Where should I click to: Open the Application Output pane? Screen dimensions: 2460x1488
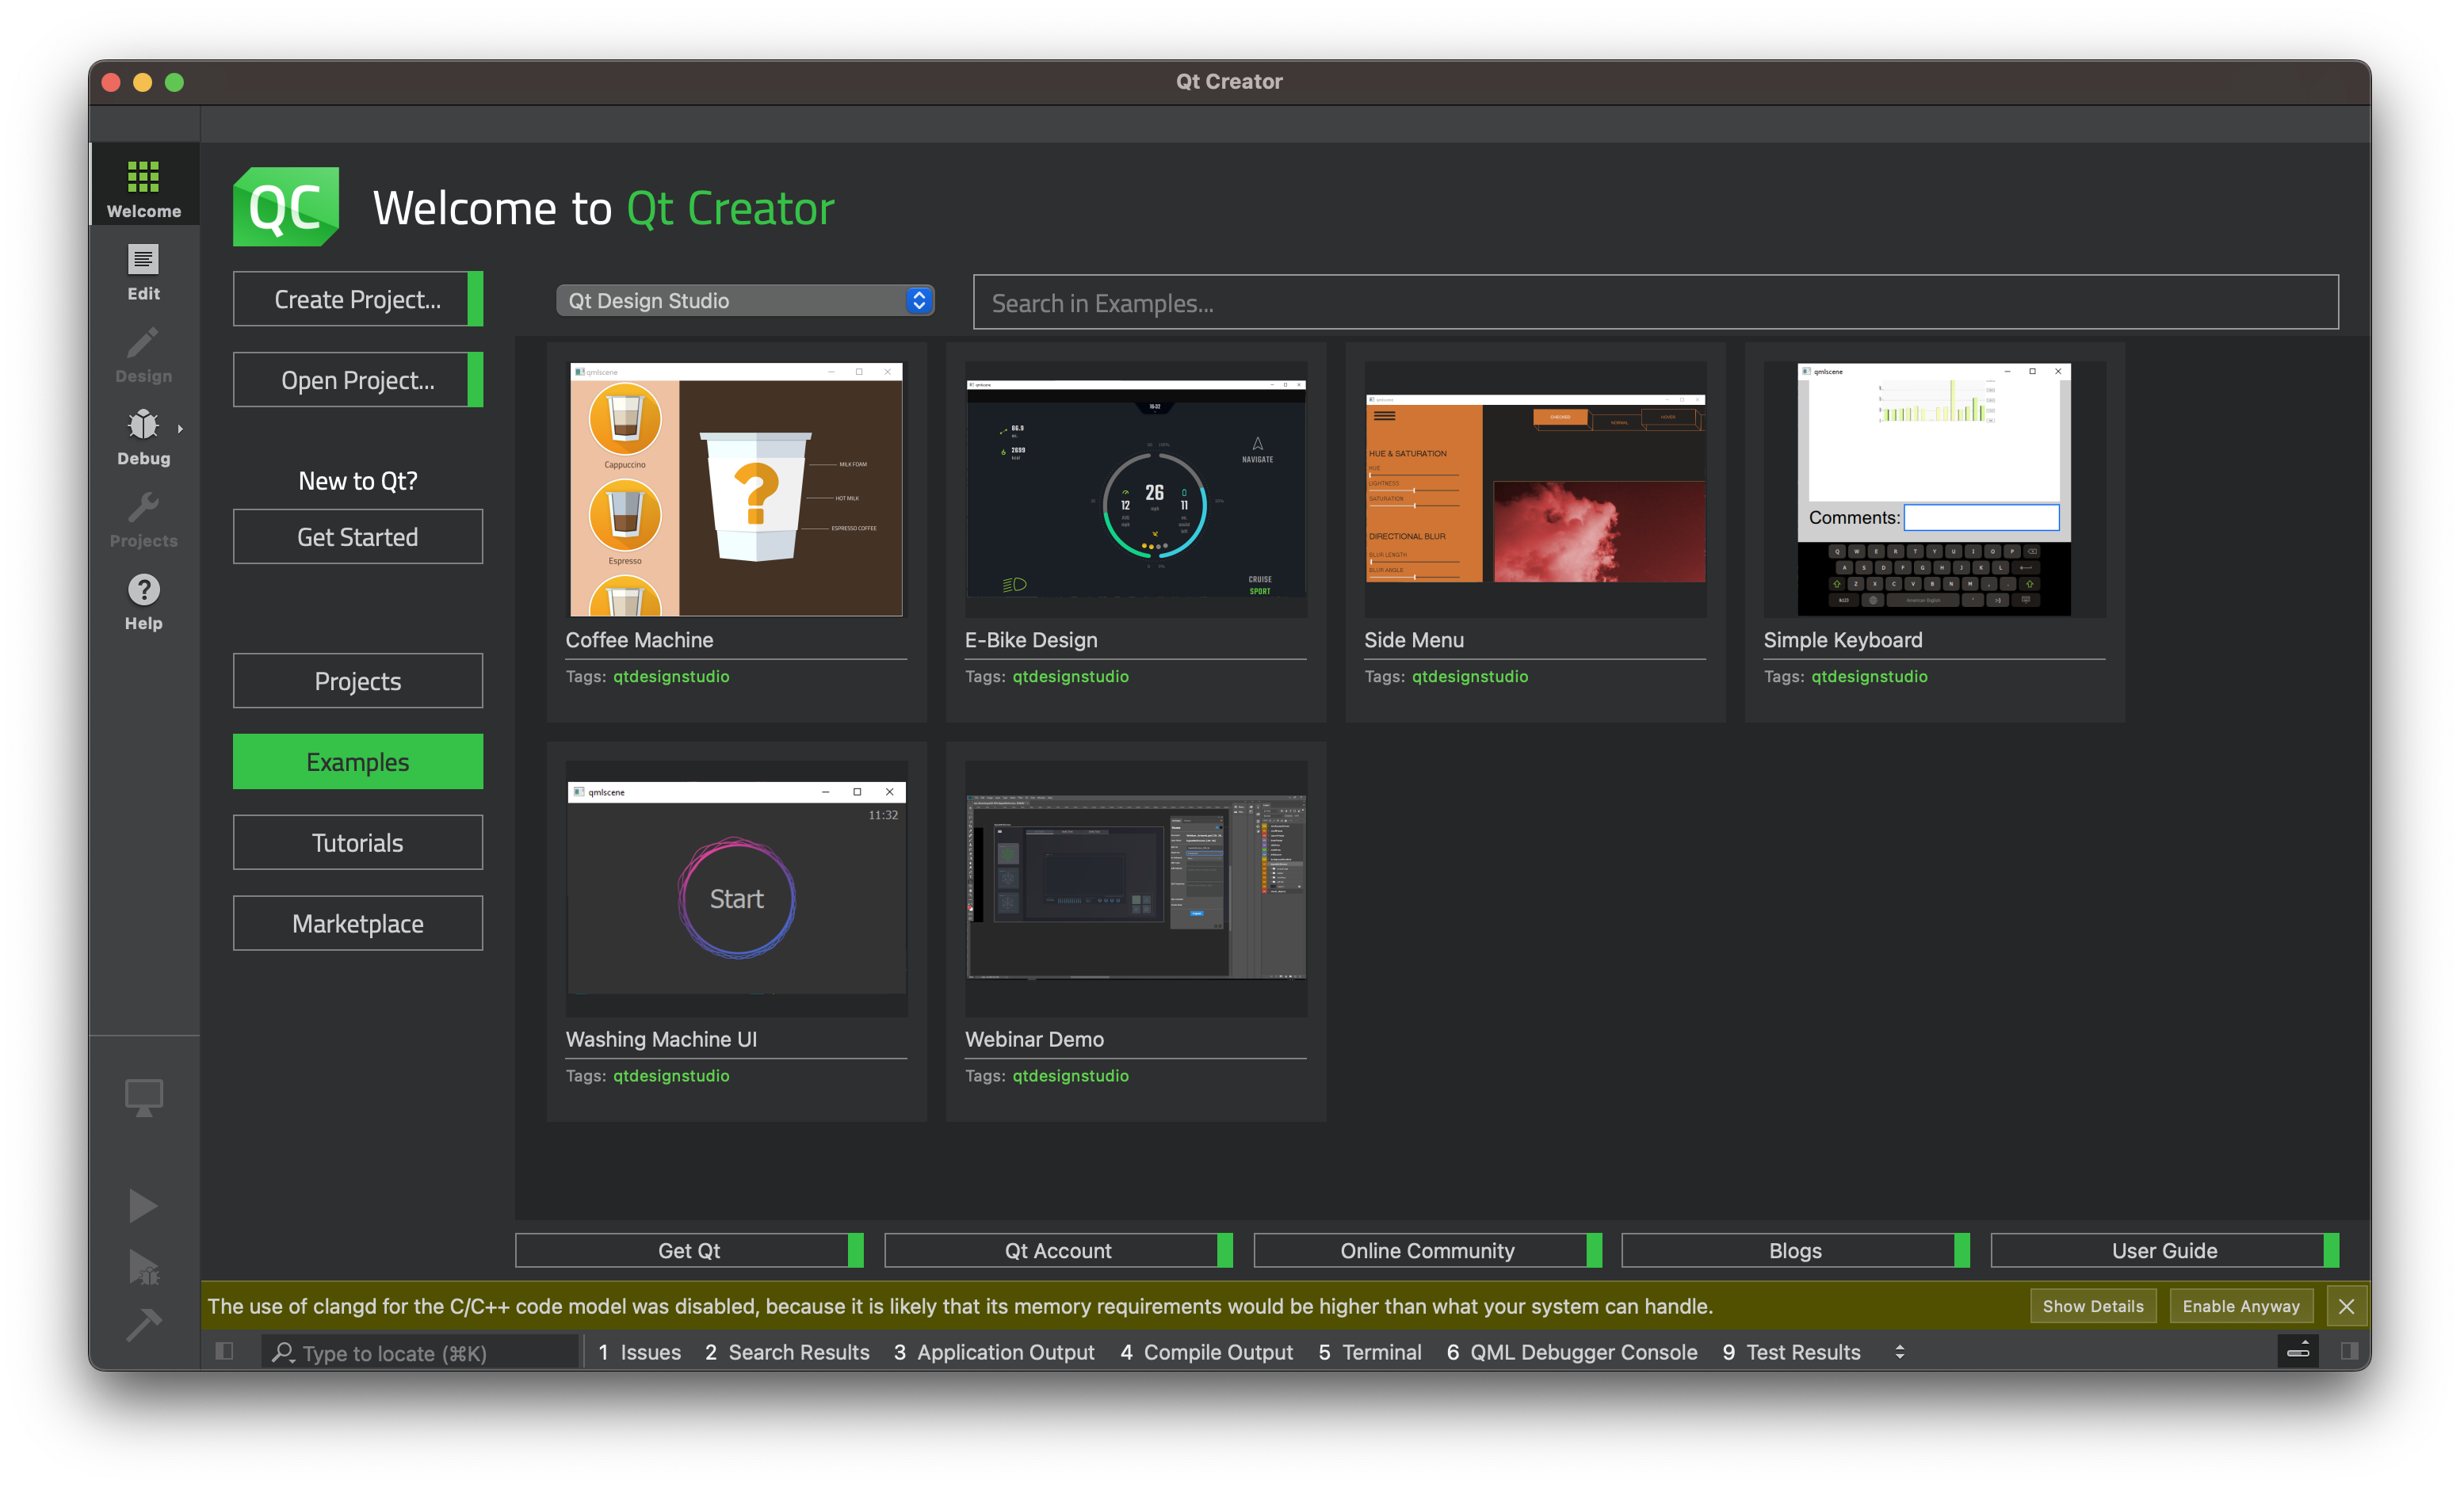(995, 1353)
